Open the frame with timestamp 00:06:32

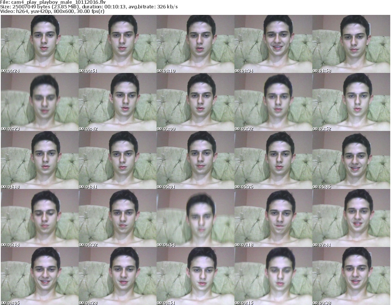point(118,218)
